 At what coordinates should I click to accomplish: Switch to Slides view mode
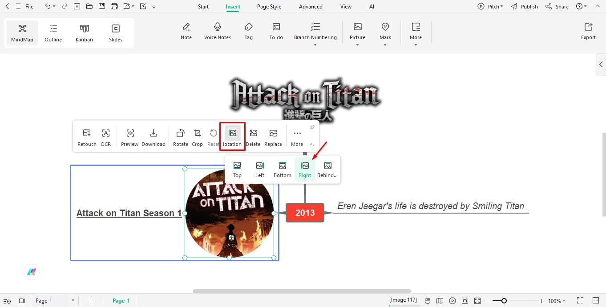[116, 33]
